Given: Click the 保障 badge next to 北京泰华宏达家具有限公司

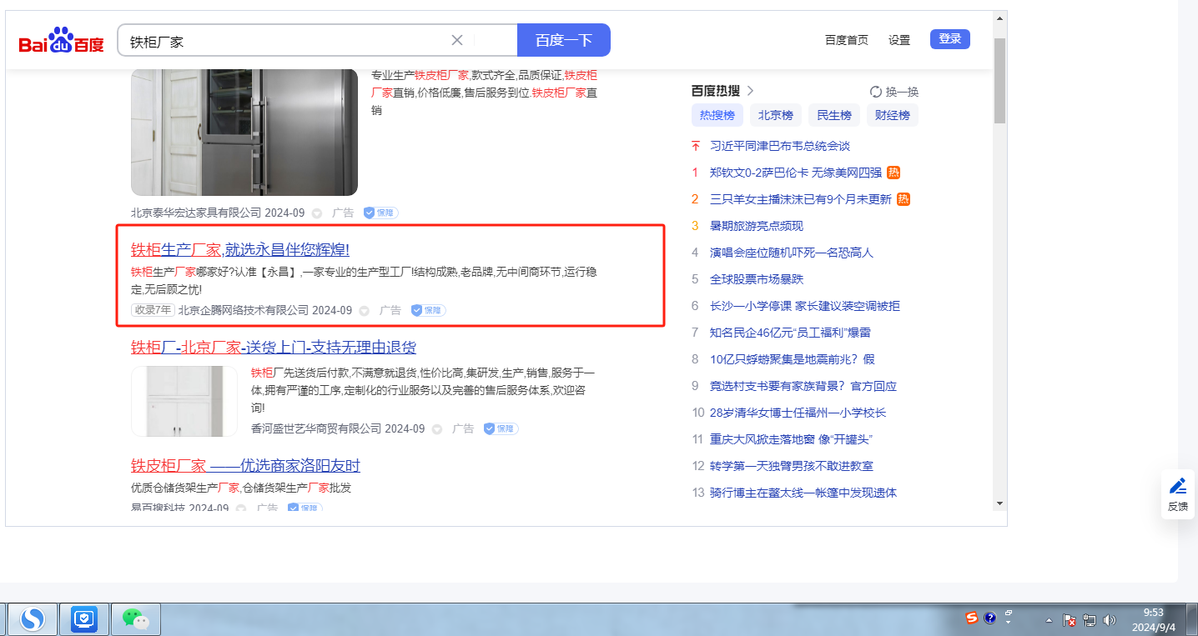Looking at the screenshot, I should click(380, 213).
